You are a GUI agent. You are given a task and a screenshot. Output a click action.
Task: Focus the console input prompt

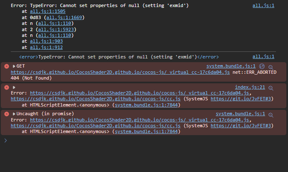(x=145, y=141)
